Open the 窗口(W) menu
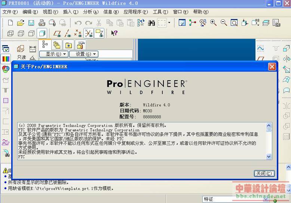This screenshot has height=203, width=291. coord(181,12)
